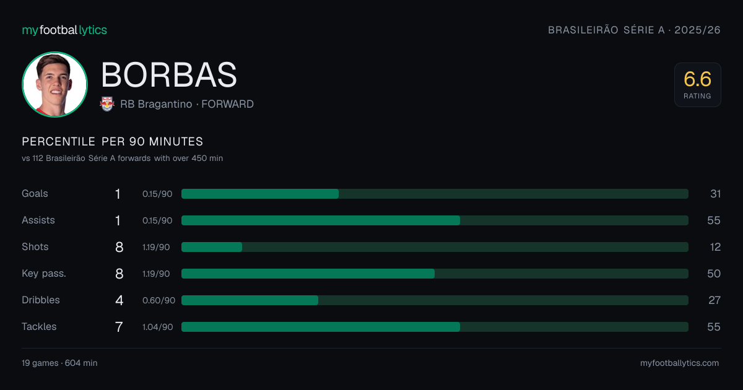Open the Borbas player photo
Image resolution: width=743 pixels, height=390 pixels.
tap(54, 85)
